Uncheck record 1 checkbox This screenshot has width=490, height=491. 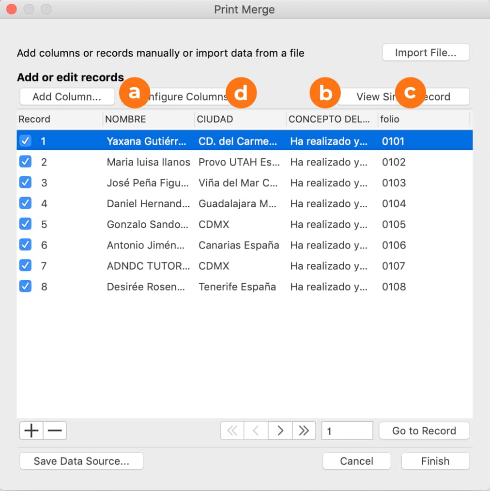point(25,141)
